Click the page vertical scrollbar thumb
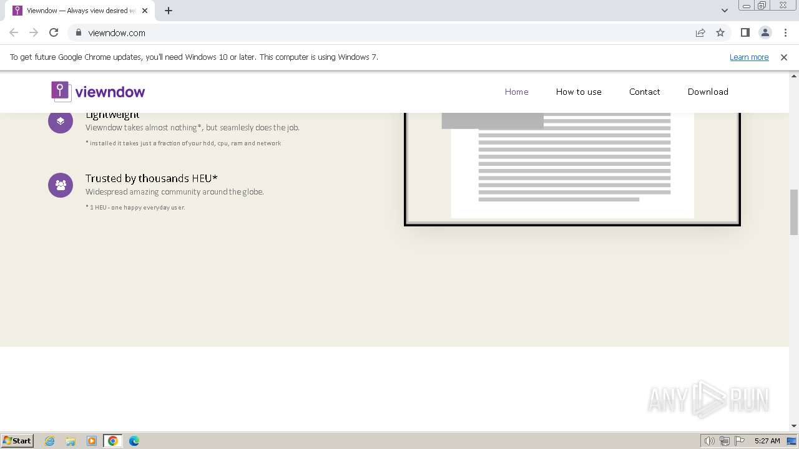 (794, 212)
